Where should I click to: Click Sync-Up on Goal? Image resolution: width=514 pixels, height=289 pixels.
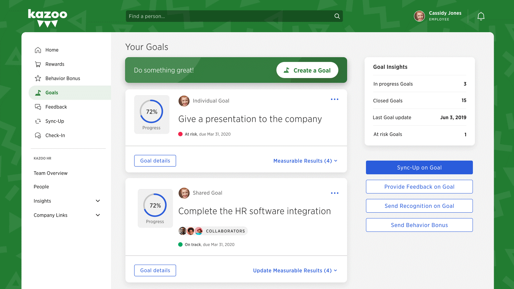tap(419, 167)
